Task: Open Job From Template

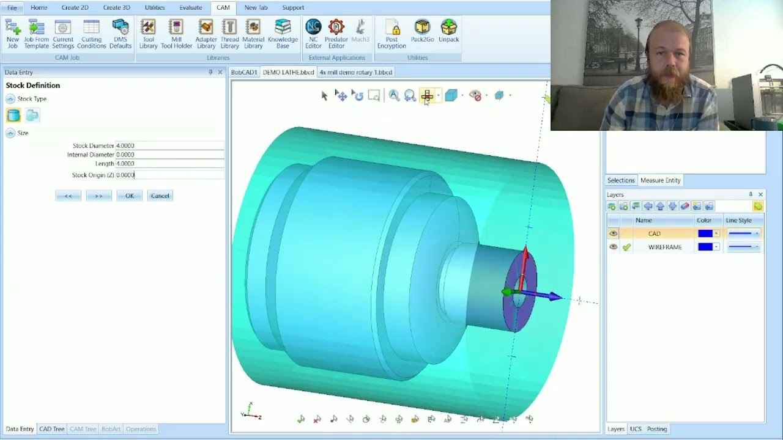Action: (x=36, y=34)
